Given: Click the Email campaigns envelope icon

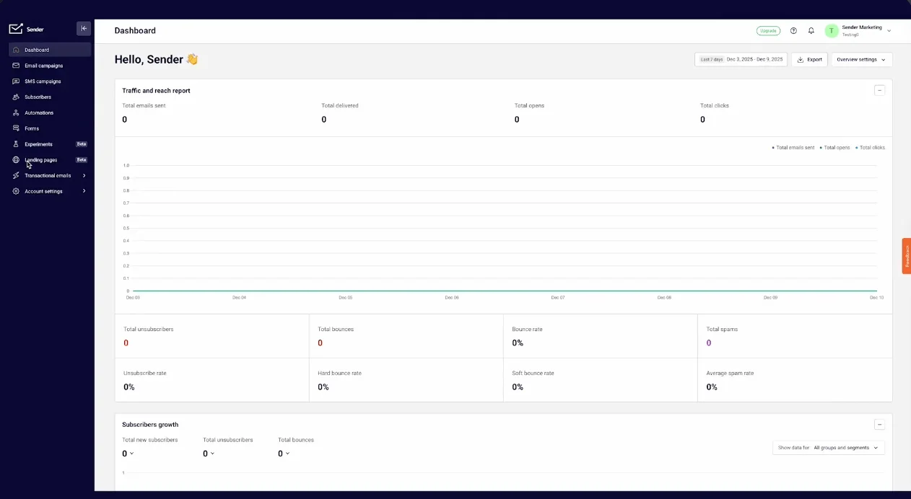Looking at the screenshot, I should tap(16, 66).
